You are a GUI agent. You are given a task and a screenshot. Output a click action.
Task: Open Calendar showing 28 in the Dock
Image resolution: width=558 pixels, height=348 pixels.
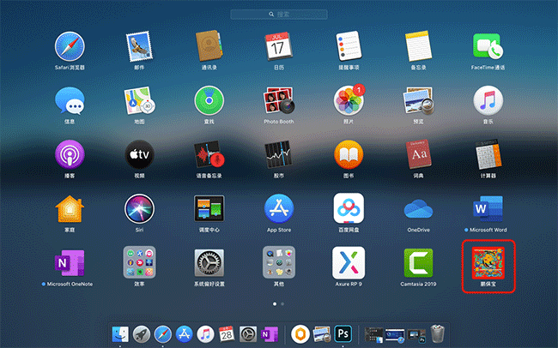227,334
